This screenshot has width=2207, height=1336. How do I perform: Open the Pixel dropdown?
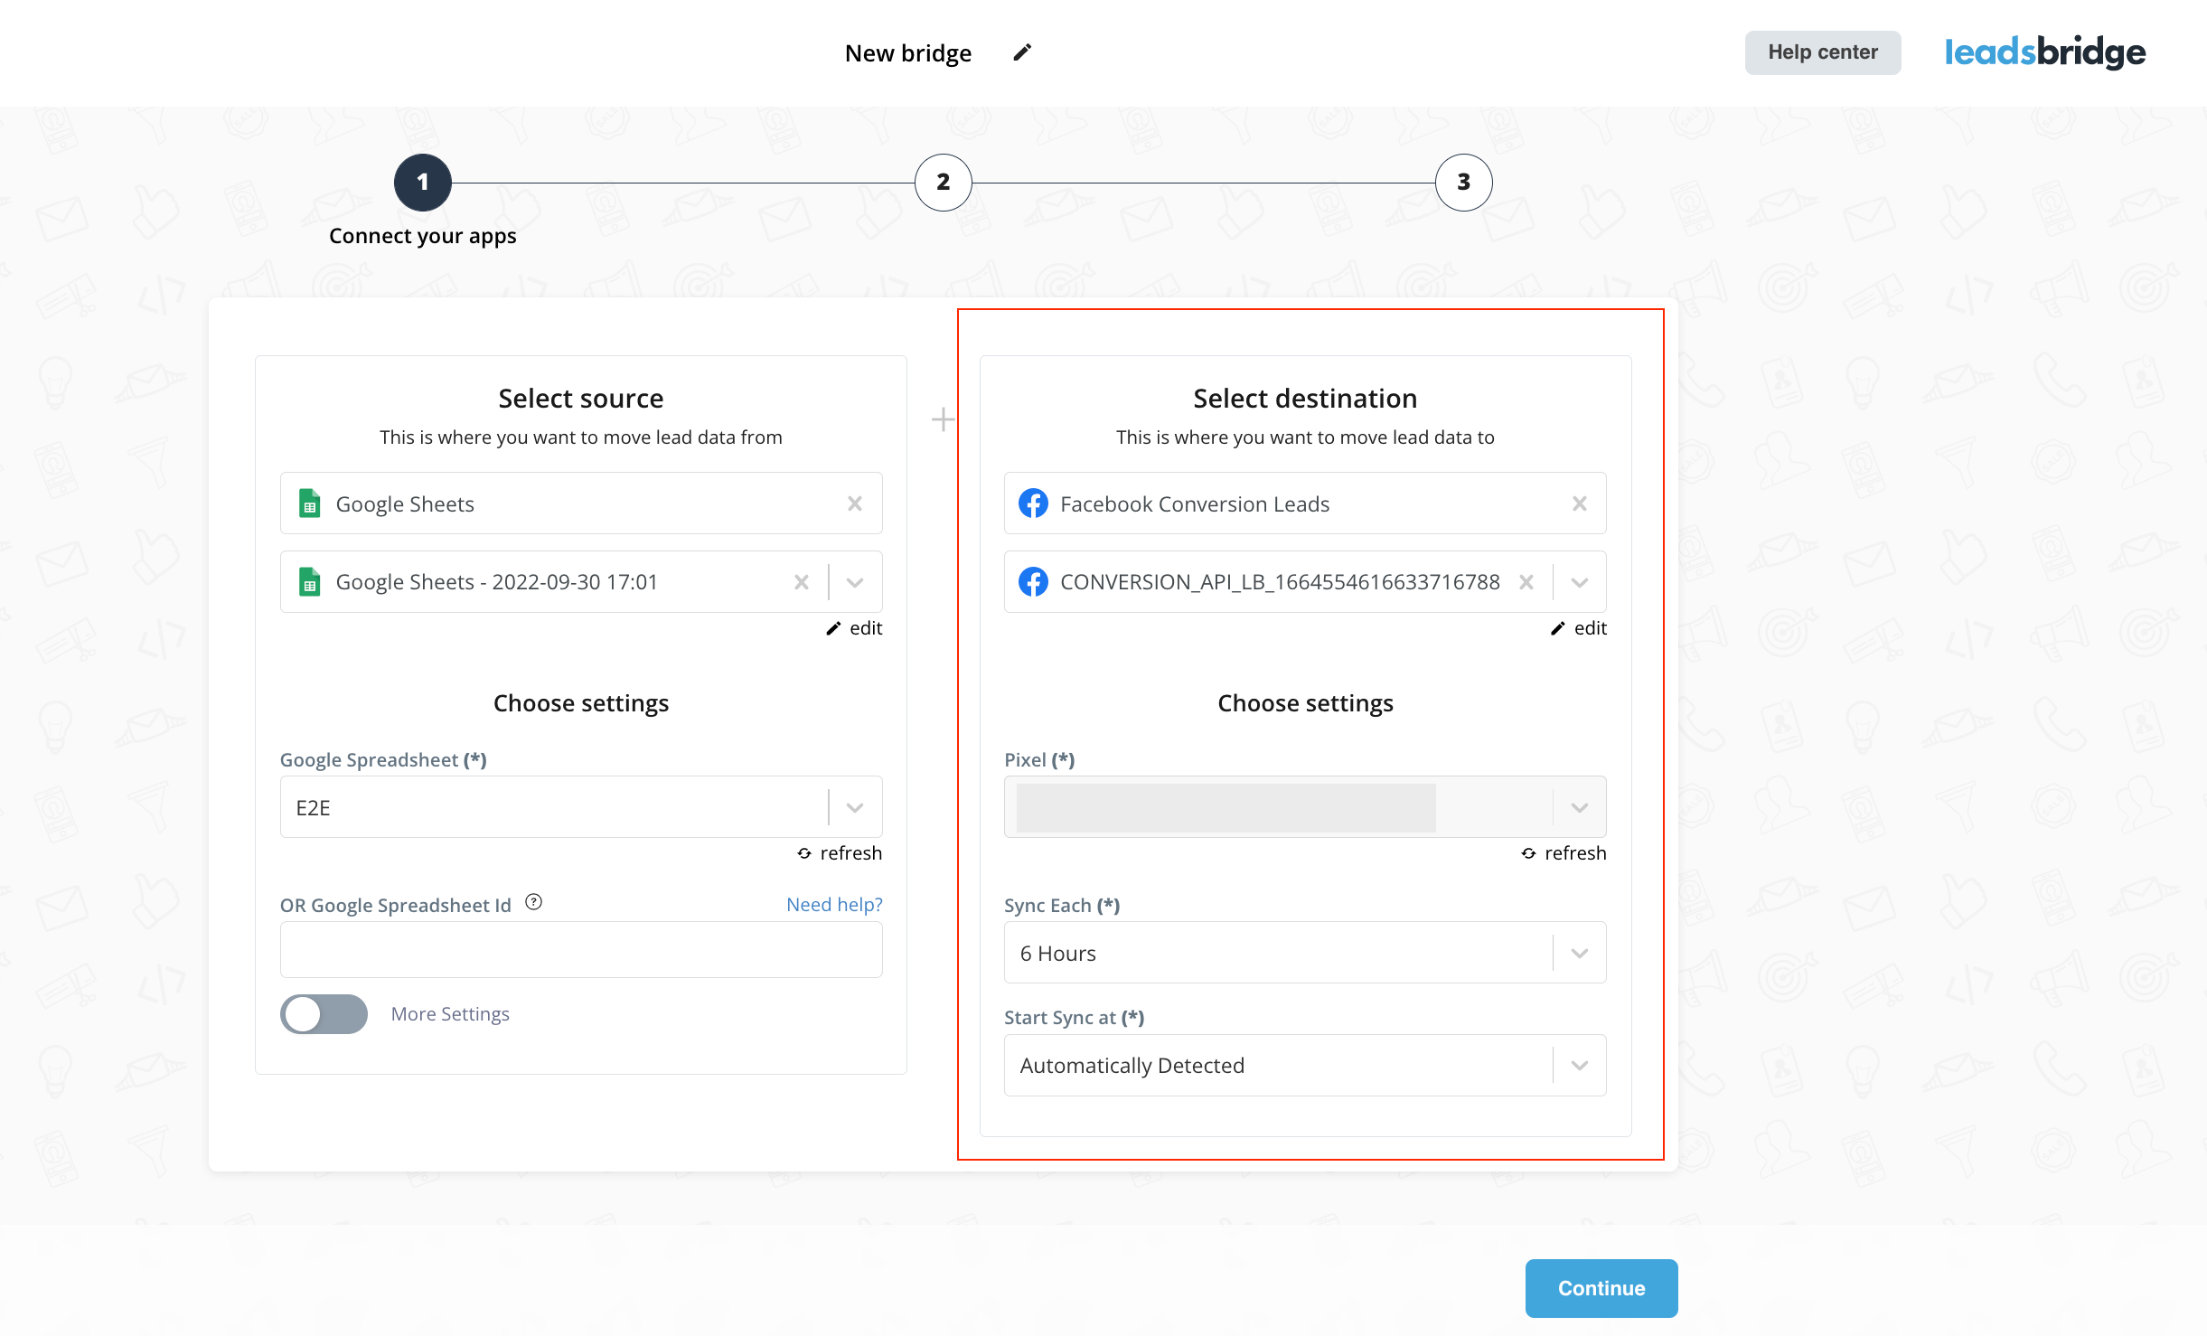pyautogui.click(x=1305, y=807)
